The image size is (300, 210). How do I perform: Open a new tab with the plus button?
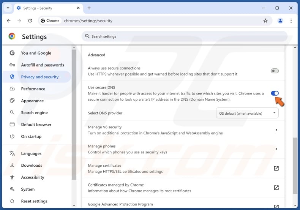[89, 8]
